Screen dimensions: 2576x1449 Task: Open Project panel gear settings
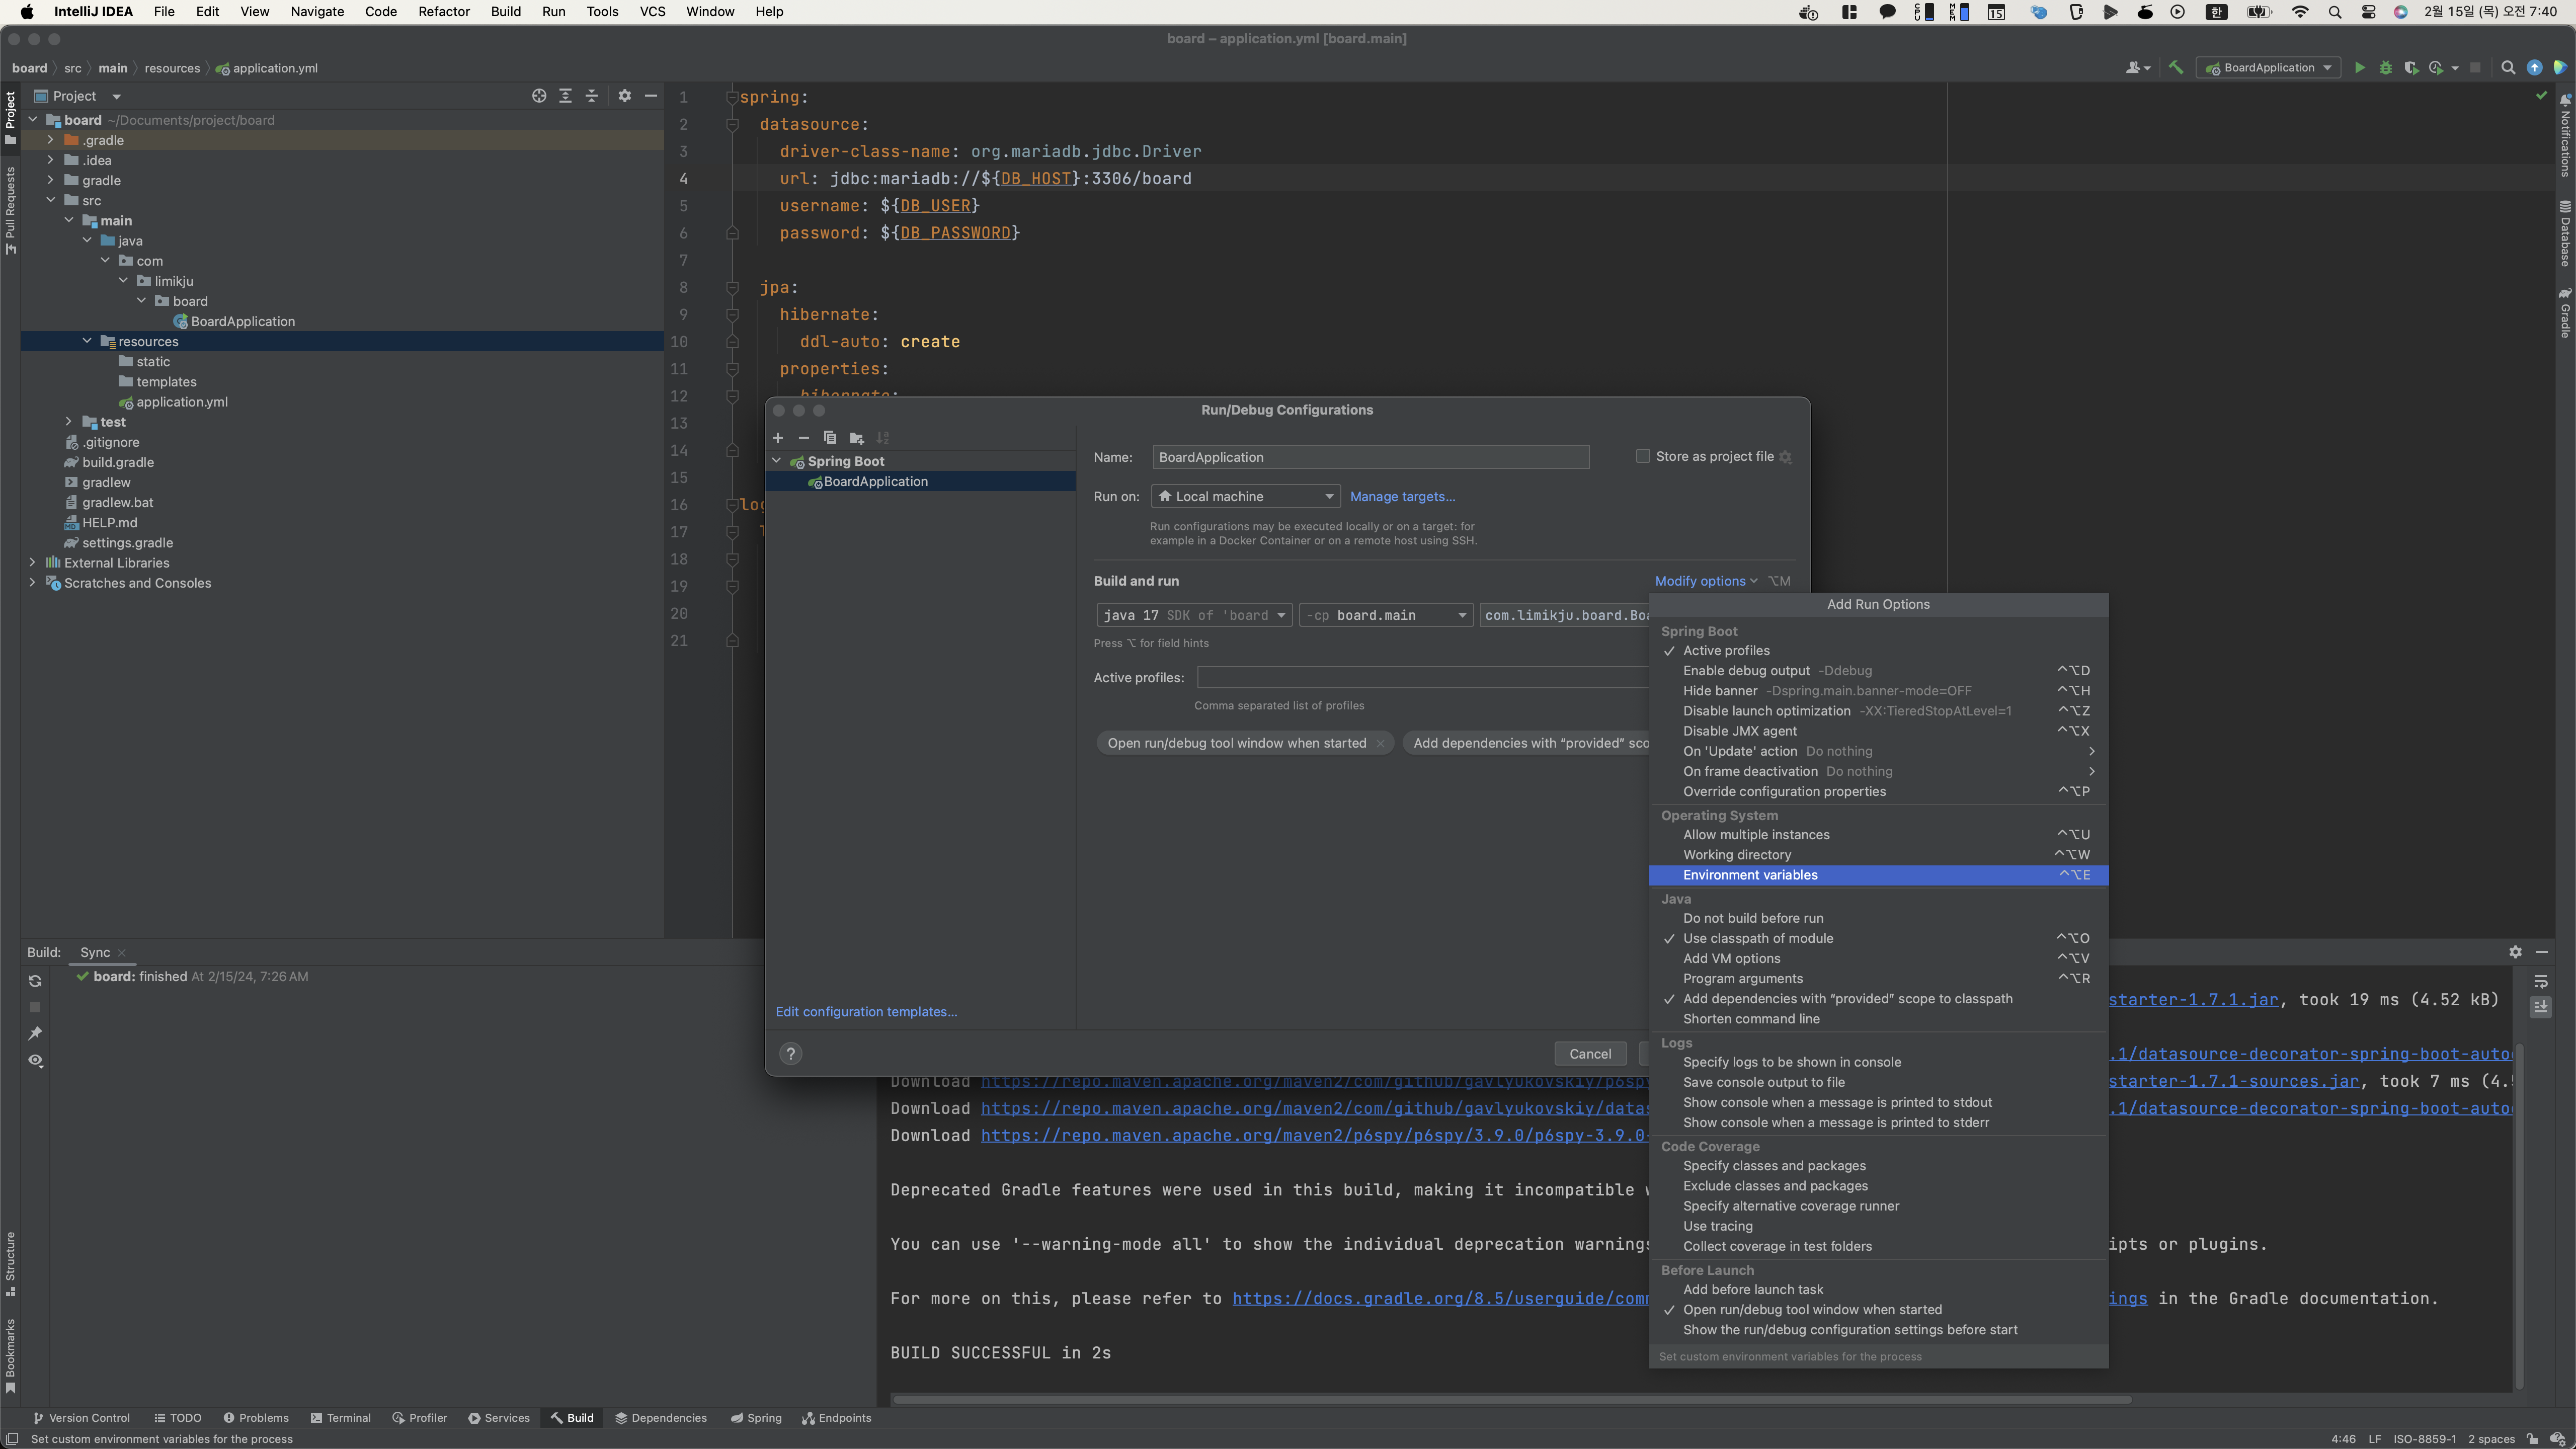pyautogui.click(x=624, y=96)
